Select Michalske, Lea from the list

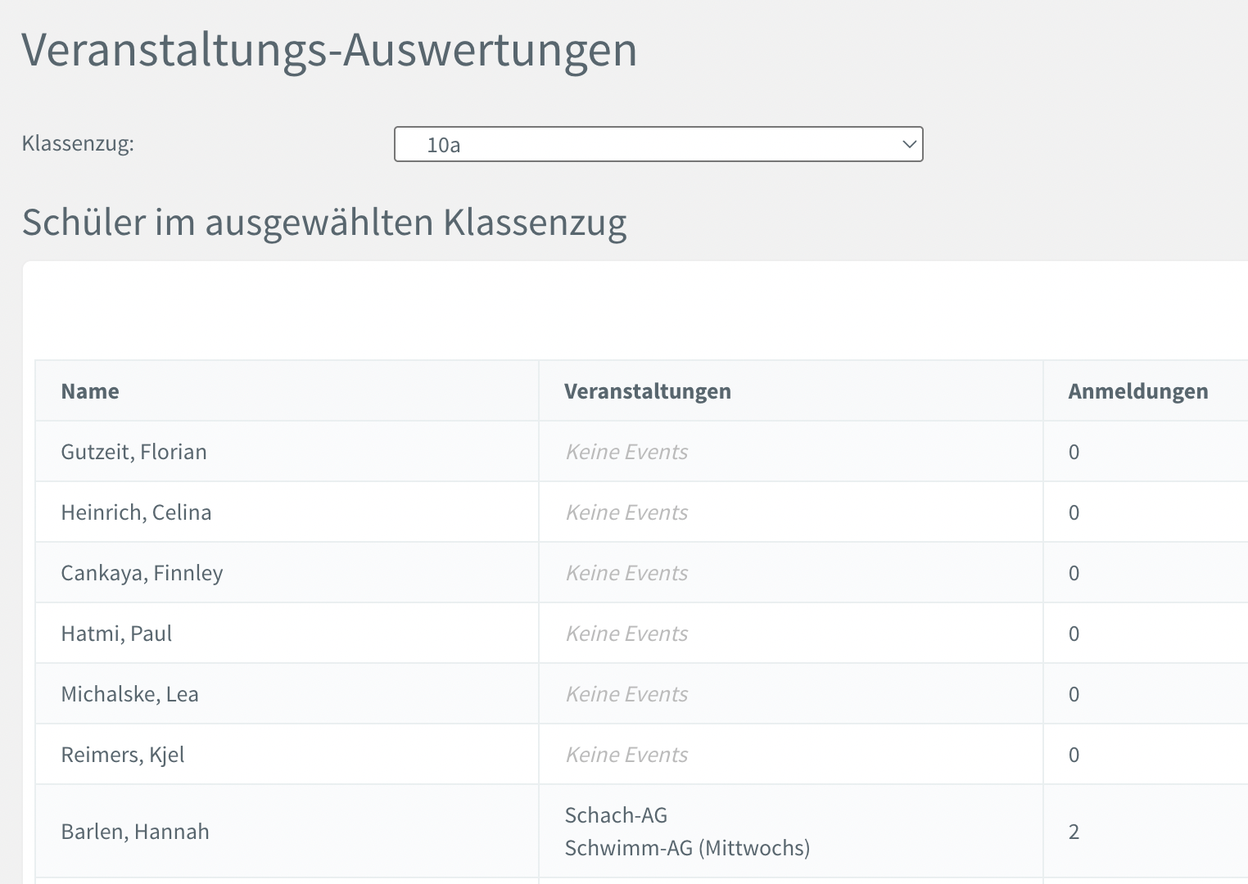129,694
